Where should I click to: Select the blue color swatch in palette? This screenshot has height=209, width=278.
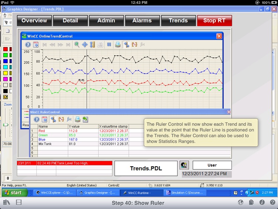6,61
